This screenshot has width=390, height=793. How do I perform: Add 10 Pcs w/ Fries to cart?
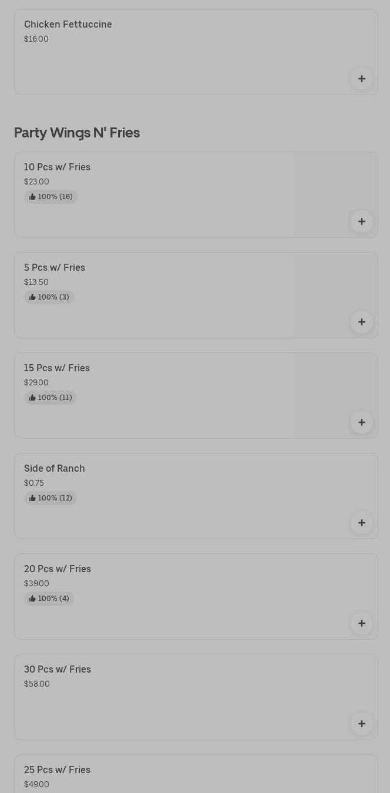coord(361,221)
